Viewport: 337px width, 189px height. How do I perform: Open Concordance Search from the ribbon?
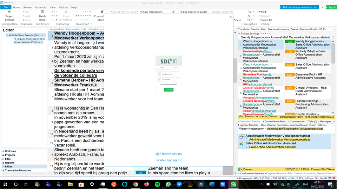pos(99,16)
